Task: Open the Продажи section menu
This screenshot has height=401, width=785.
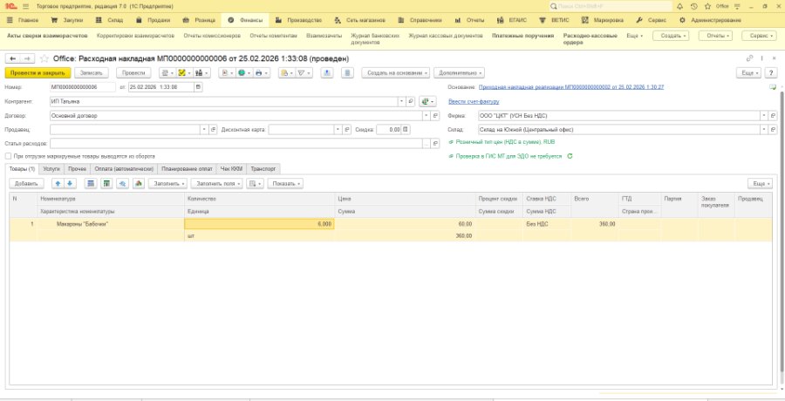Action: tap(154, 21)
